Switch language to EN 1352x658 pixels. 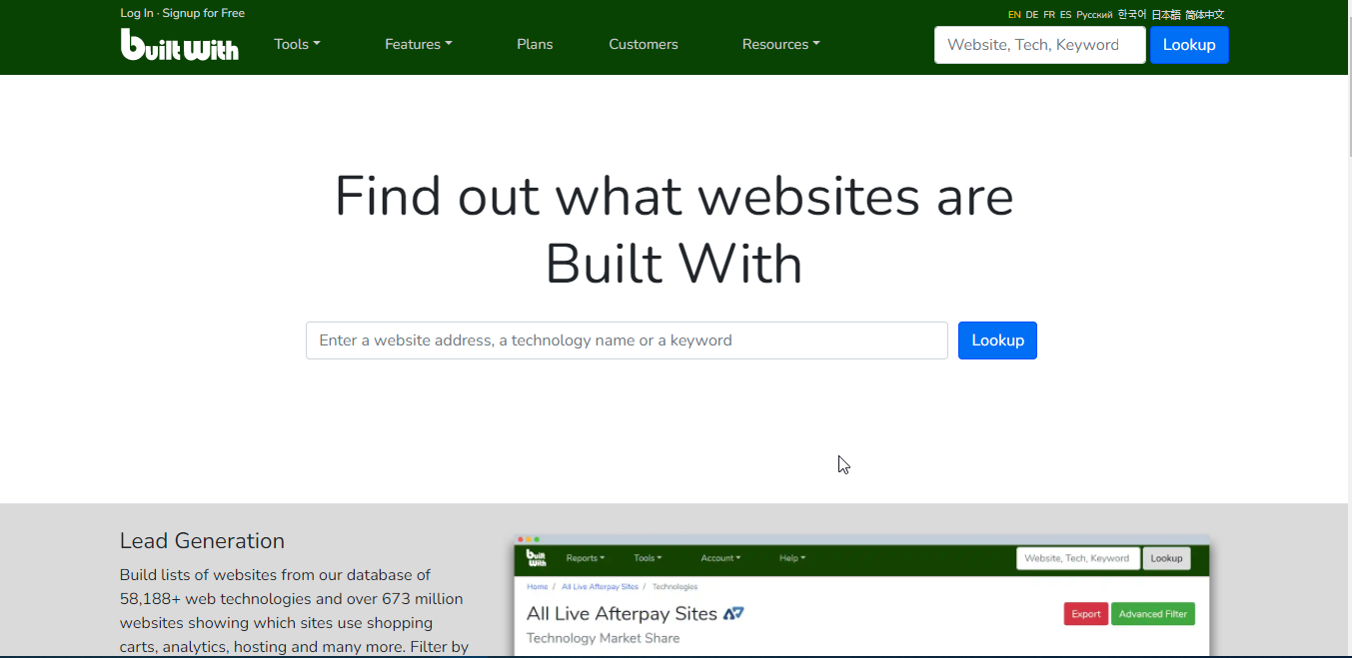tap(1014, 15)
